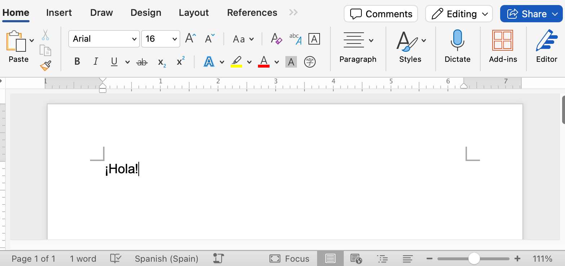This screenshot has height=266, width=565.
Task: Click the enclose characters circle icon
Action: [310, 62]
